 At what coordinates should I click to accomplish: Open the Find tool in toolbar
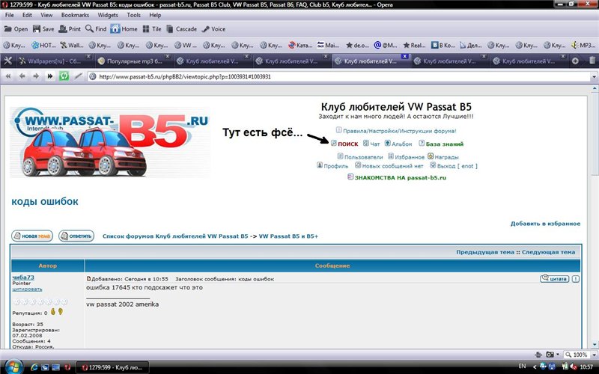(x=96, y=29)
